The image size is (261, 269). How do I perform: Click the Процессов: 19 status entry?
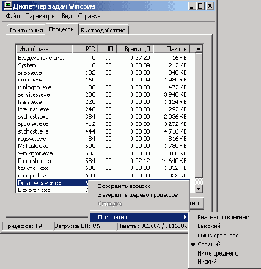tap(28, 226)
